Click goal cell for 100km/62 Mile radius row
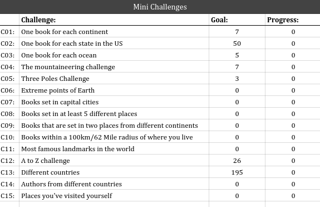 [x=237, y=137]
